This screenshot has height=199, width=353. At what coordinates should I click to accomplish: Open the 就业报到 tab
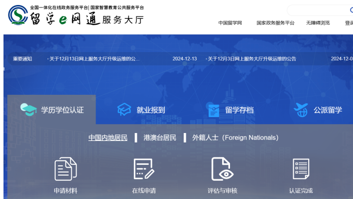[150, 110]
